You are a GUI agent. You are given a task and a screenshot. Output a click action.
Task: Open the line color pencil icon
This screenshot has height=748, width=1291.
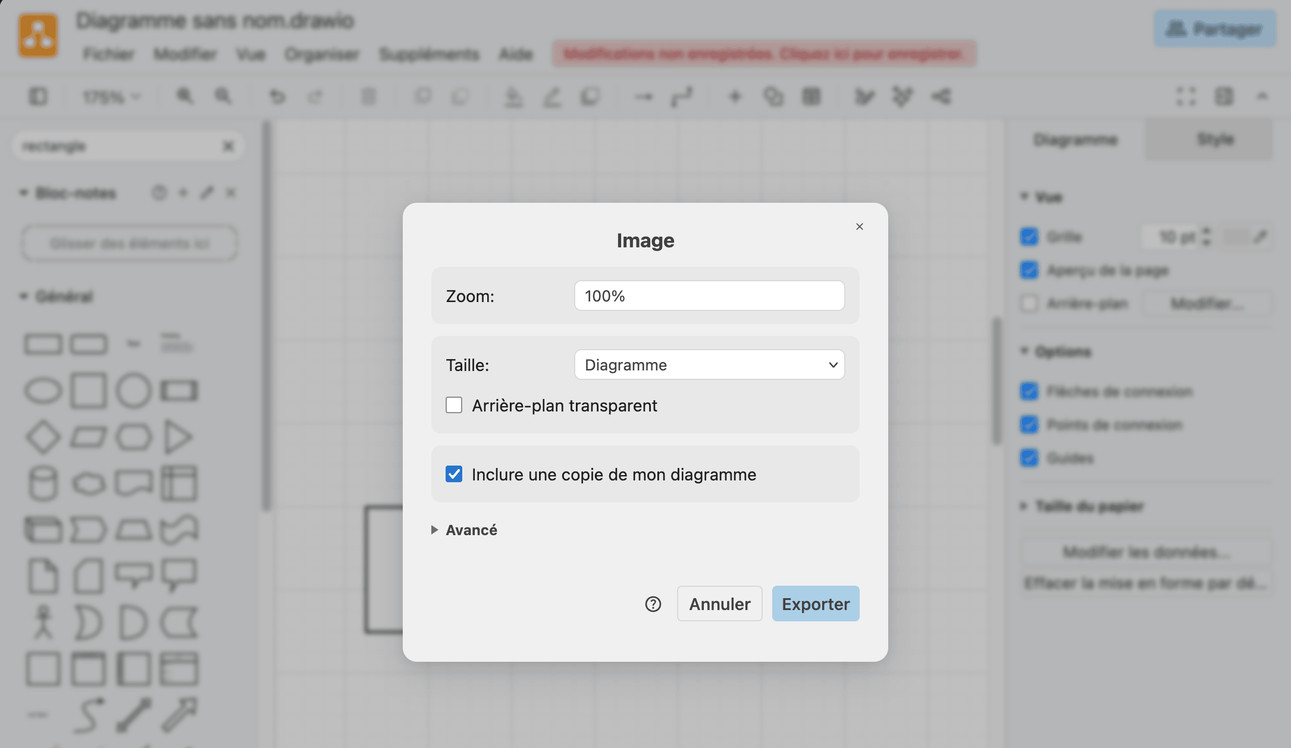pos(552,96)
